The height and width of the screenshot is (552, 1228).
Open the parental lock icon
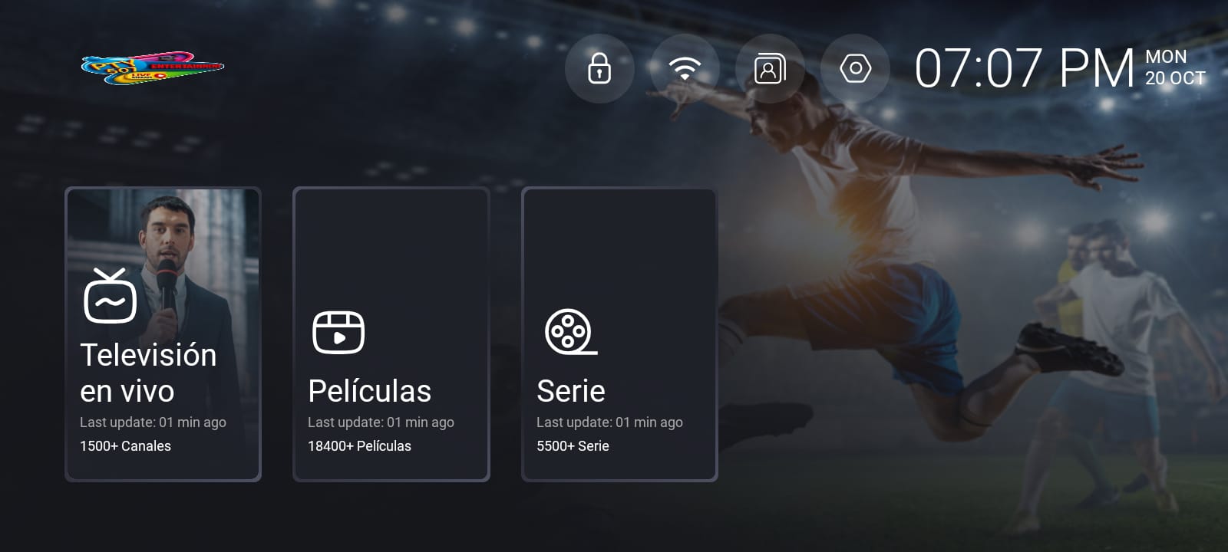pyautogui.click(x=599, y=68)
